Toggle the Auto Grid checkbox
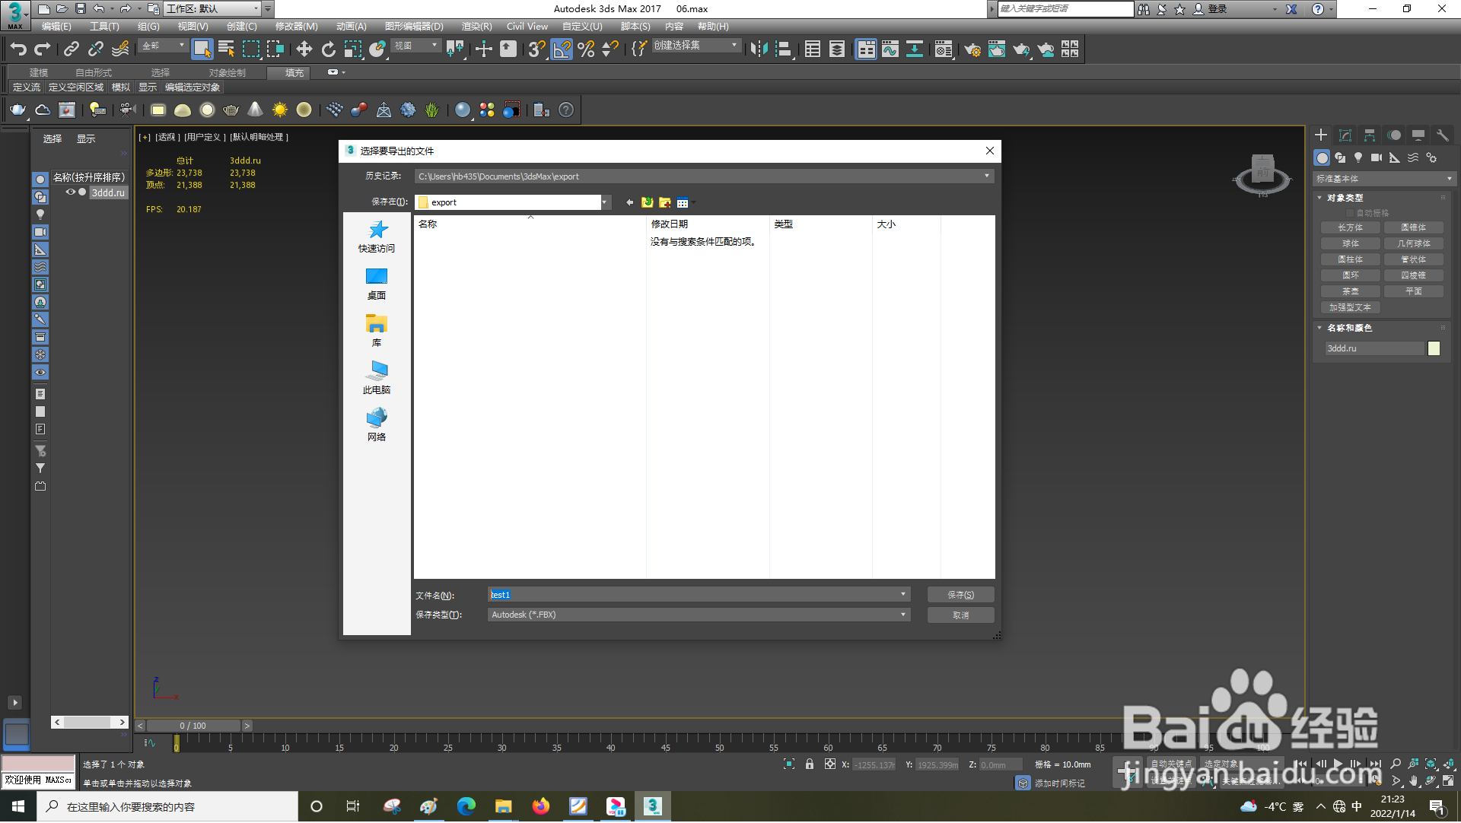 1351,213
